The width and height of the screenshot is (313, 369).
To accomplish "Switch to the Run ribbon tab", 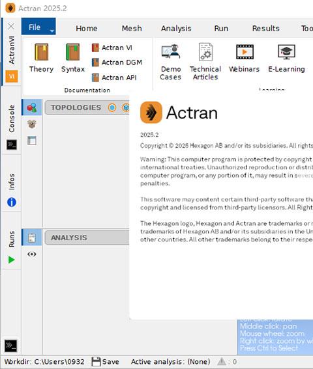I will click(x=221, y=29).
